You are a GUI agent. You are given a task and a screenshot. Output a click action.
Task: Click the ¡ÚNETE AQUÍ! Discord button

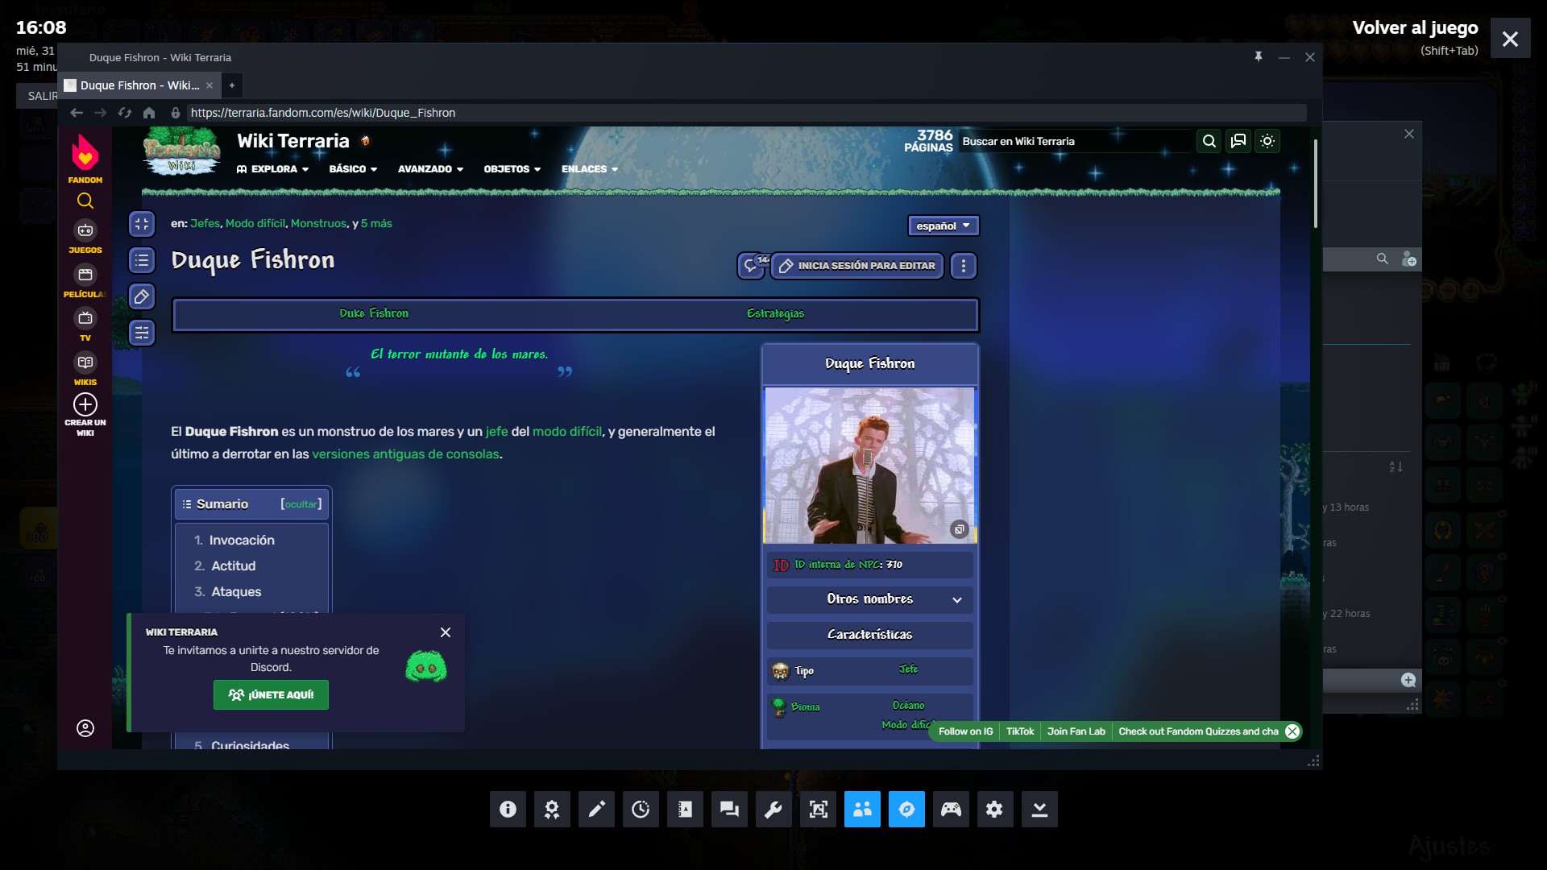click(x=271, y=694)
